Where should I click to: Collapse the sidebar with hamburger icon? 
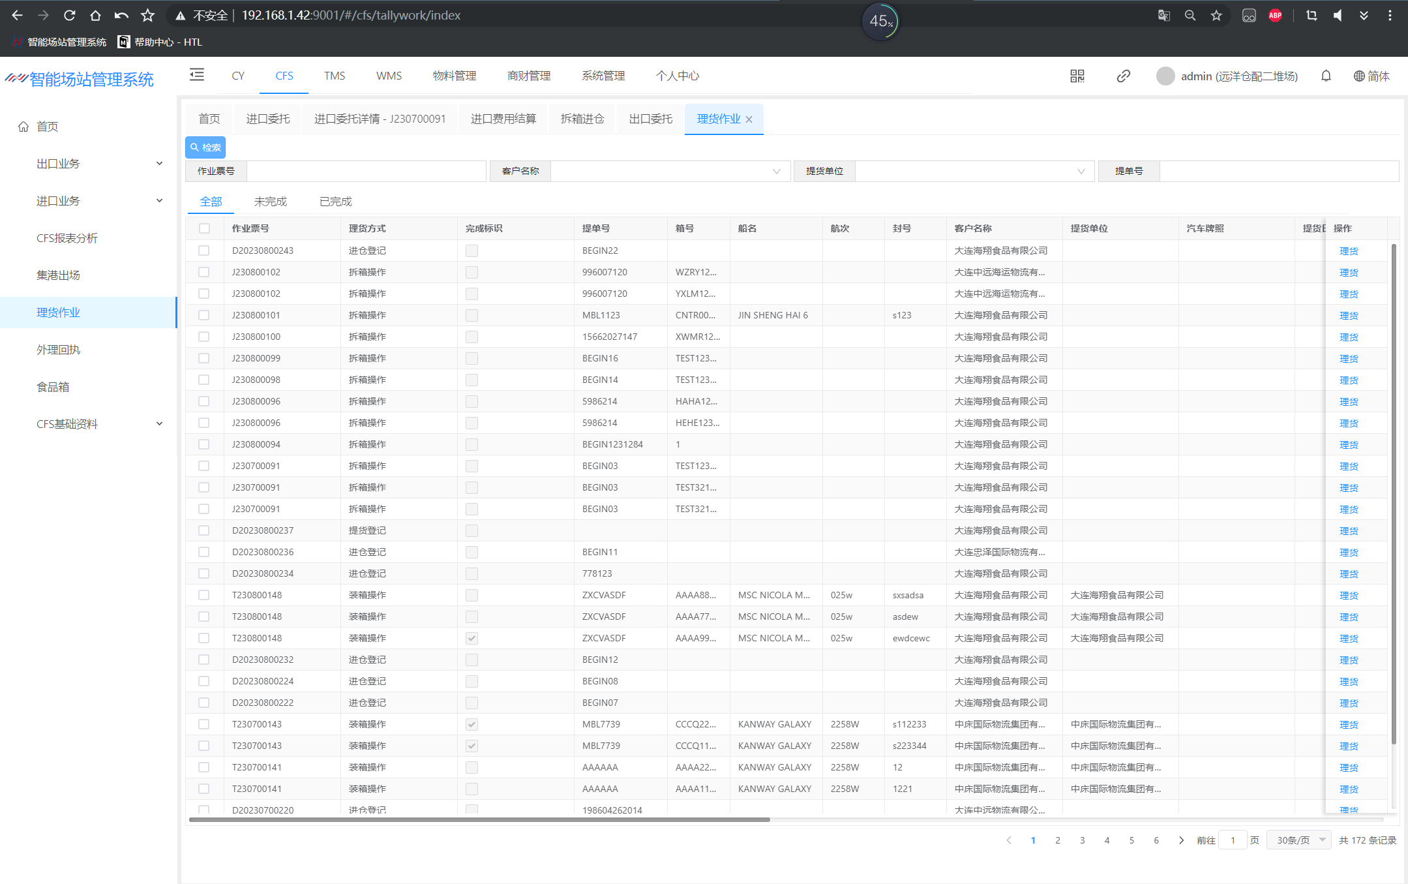196,75
